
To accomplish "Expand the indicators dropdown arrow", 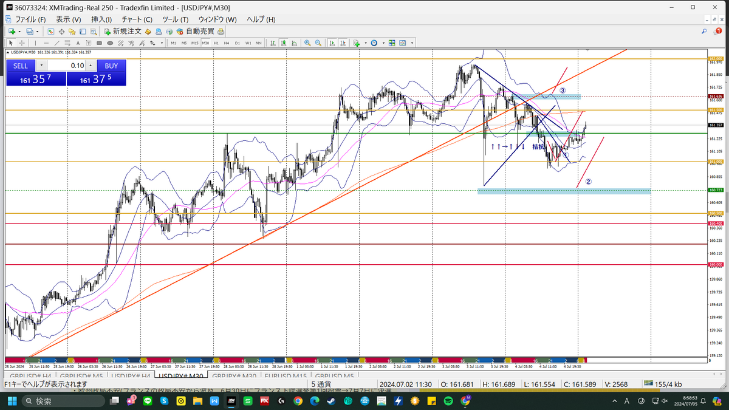I will click(x=366, y=43).
